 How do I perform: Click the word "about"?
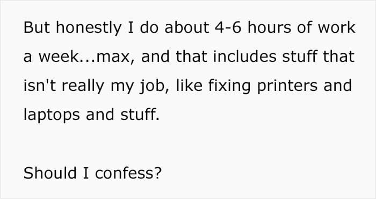(x=187, y=27)
